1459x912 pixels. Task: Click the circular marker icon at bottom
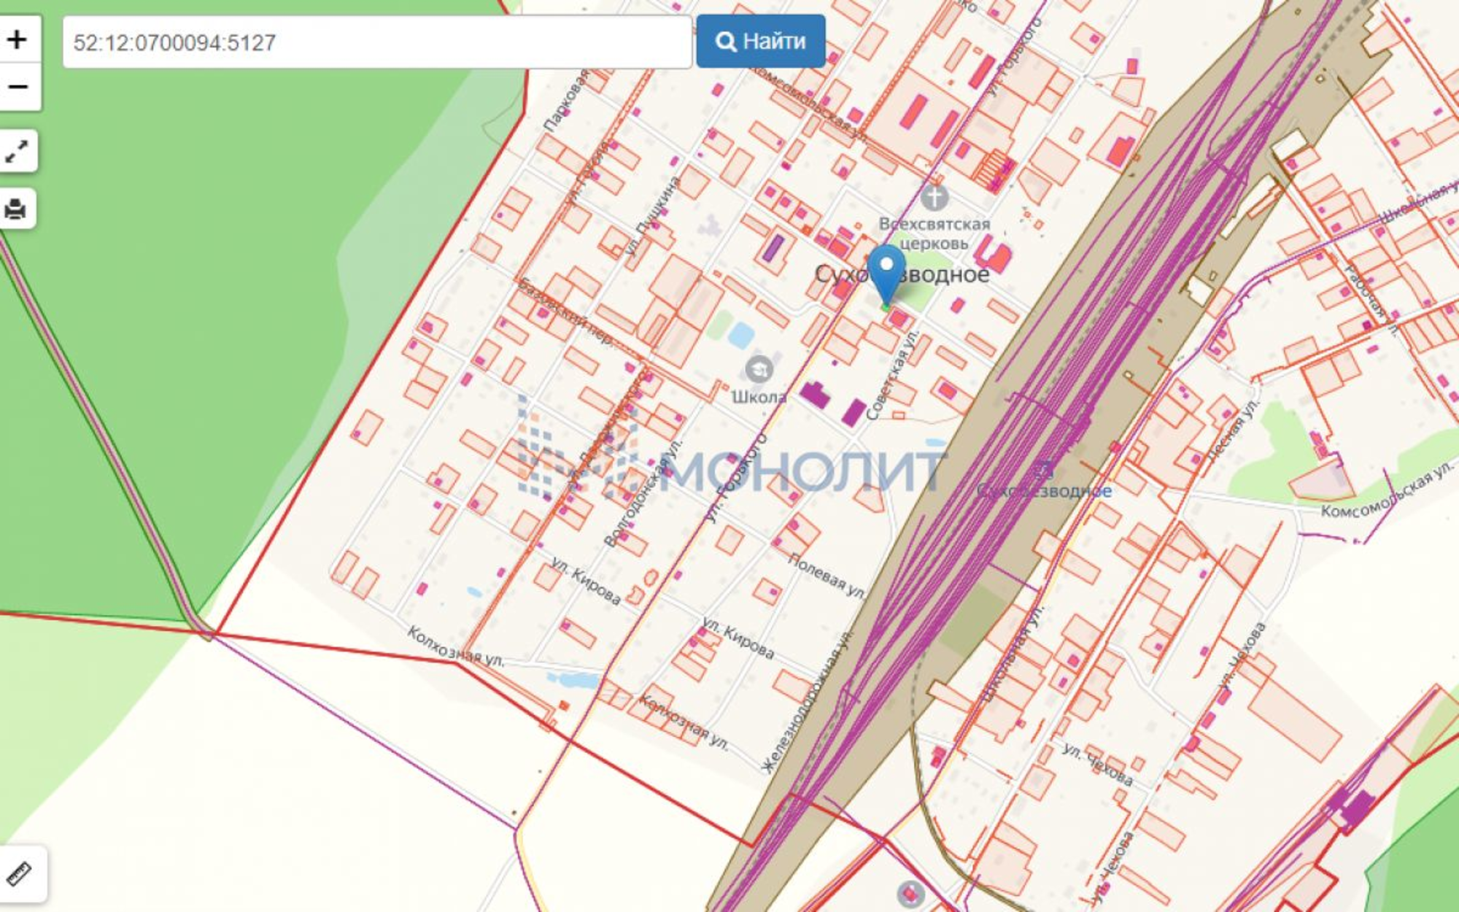910,894
